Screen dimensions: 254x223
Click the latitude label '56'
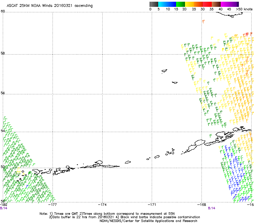[3, 93]
